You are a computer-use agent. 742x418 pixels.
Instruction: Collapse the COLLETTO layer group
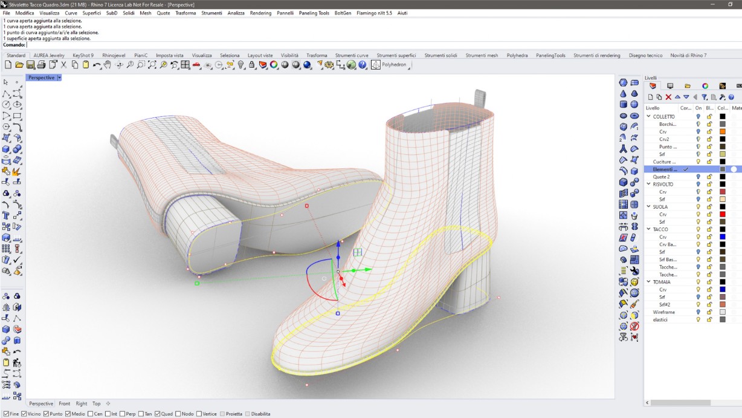[x=649, y=116]
